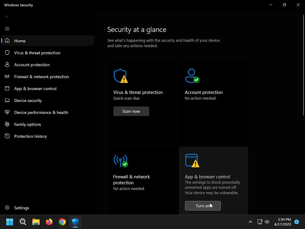Open Family options page
Image resolution: width=305 pixels, height=229 pixels.
click(48, 124)
